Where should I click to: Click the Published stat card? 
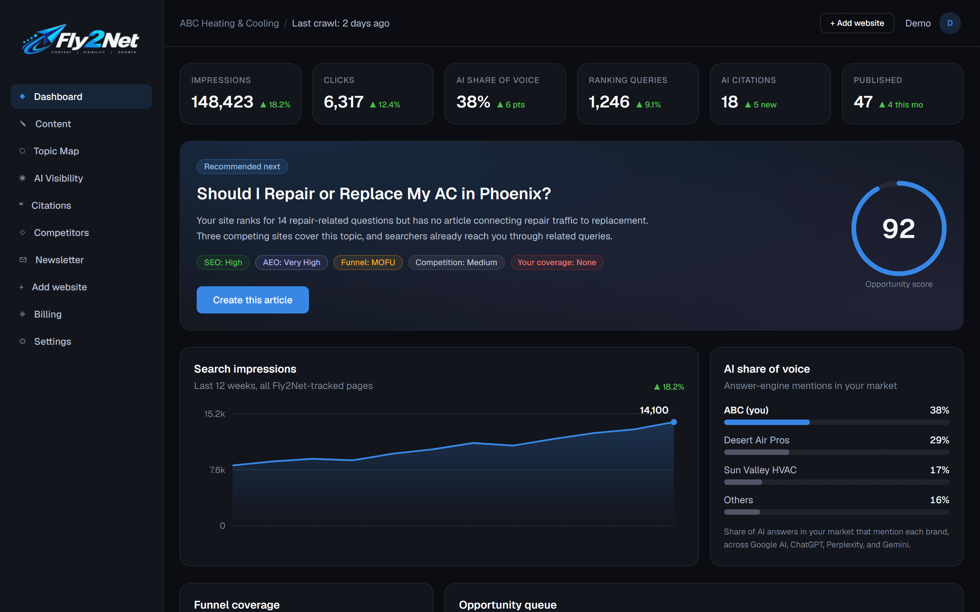tap(903, 93)
